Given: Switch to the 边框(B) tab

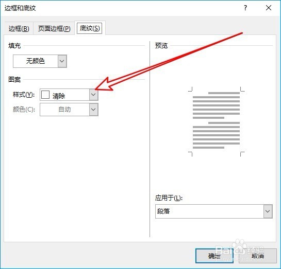Looking at the screenshot, I should pyautogui.click(x=19, y=28).
